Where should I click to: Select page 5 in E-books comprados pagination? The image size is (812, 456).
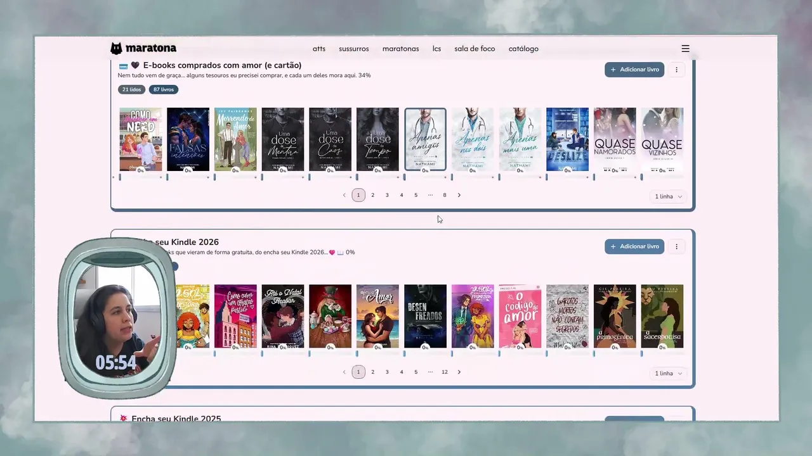tap(416, 195)
